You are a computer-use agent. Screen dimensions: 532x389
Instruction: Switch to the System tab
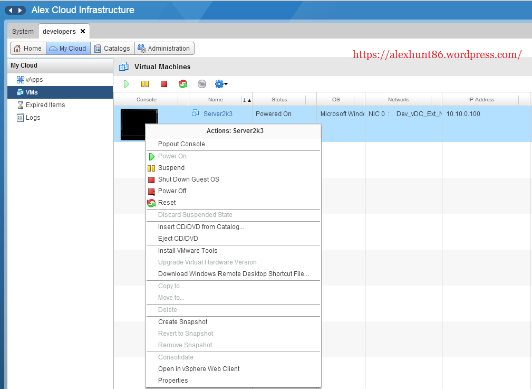tap(23, 32)
